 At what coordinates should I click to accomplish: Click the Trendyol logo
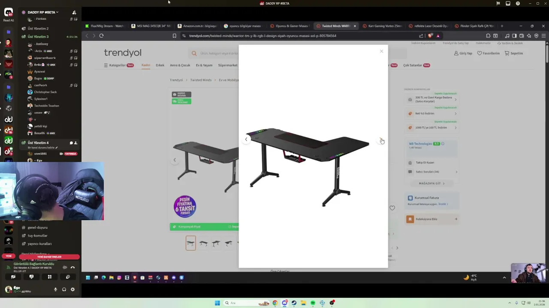[x=123, y=53]
